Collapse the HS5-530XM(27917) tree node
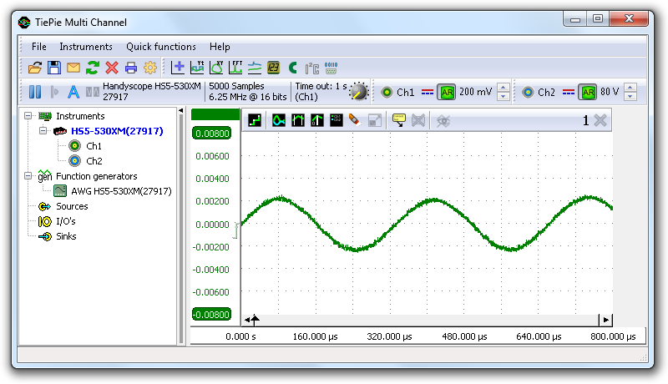668x384 pixels. (44, 131)
